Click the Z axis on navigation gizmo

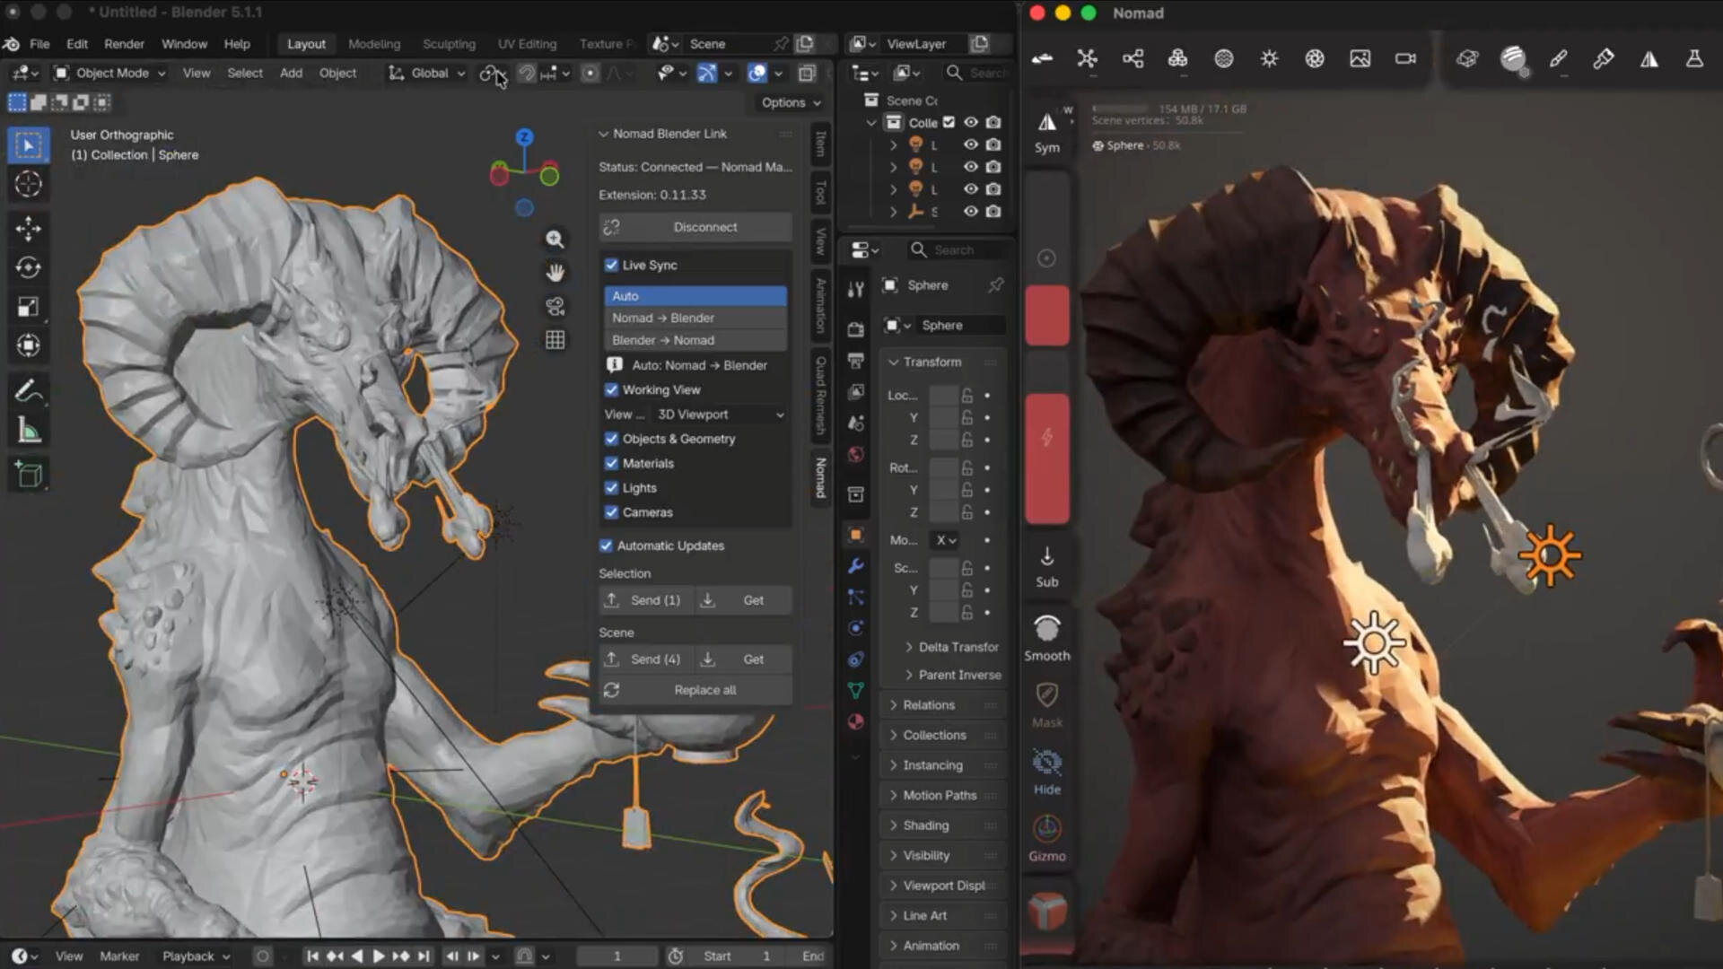[x=525, y=137]
